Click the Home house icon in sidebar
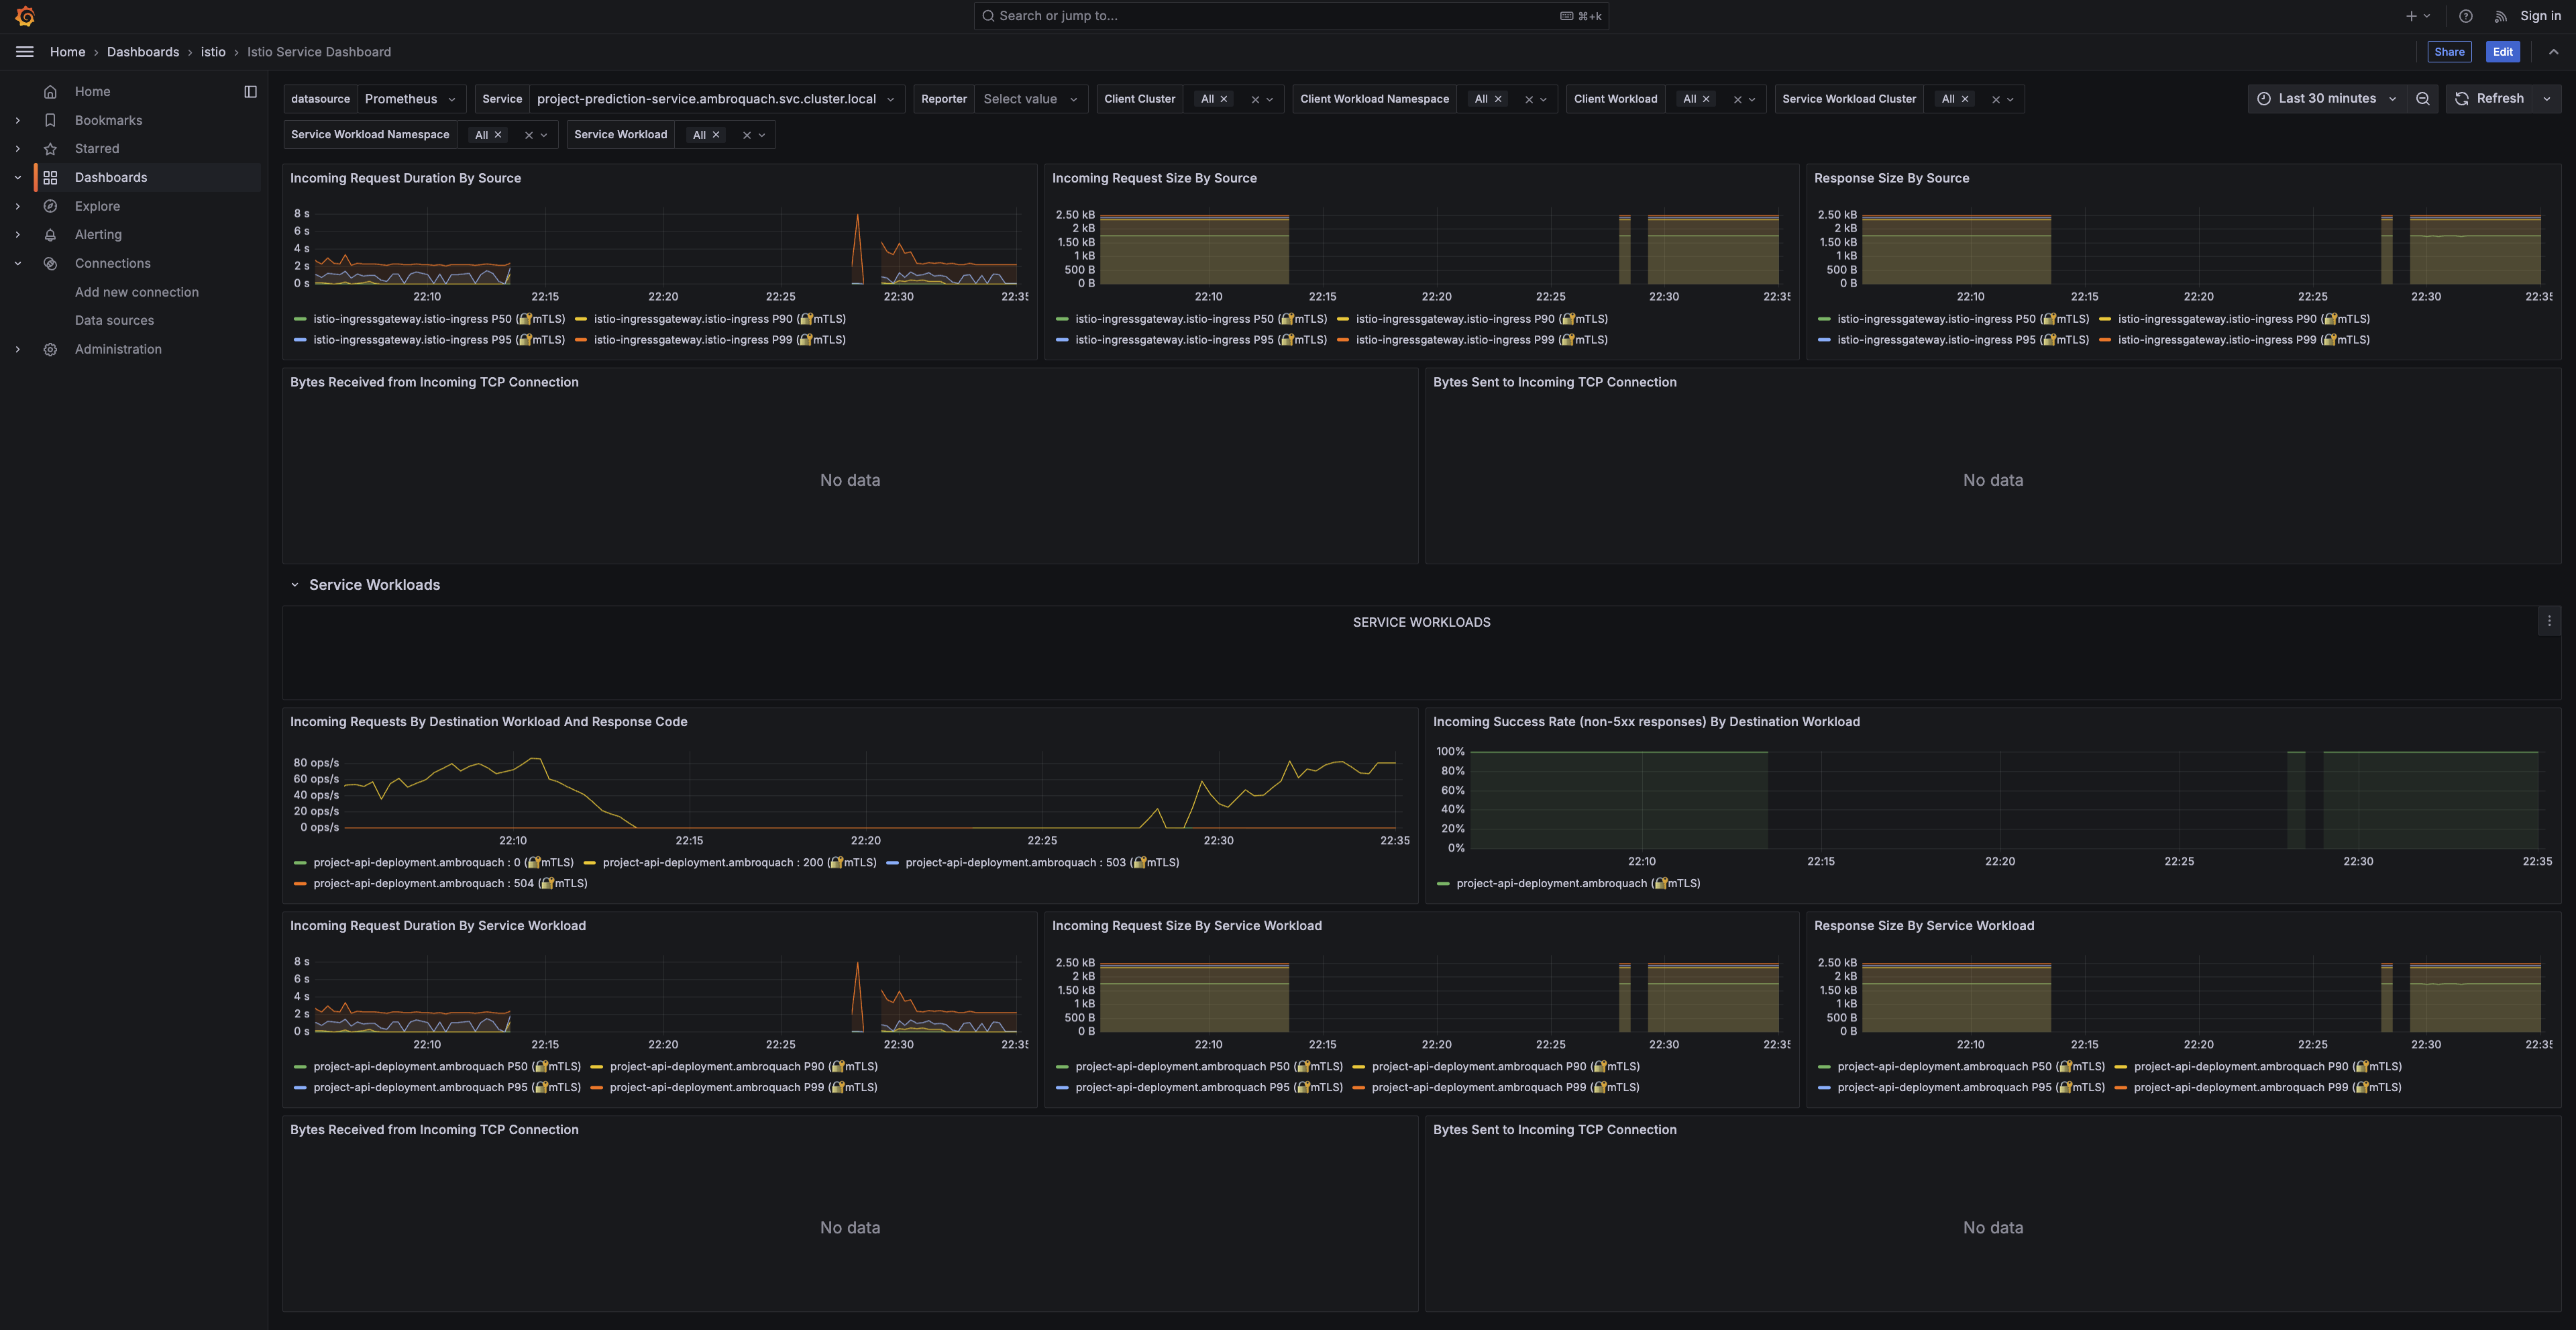This screenshot has height=1330, width=2576. coord(50,92)
